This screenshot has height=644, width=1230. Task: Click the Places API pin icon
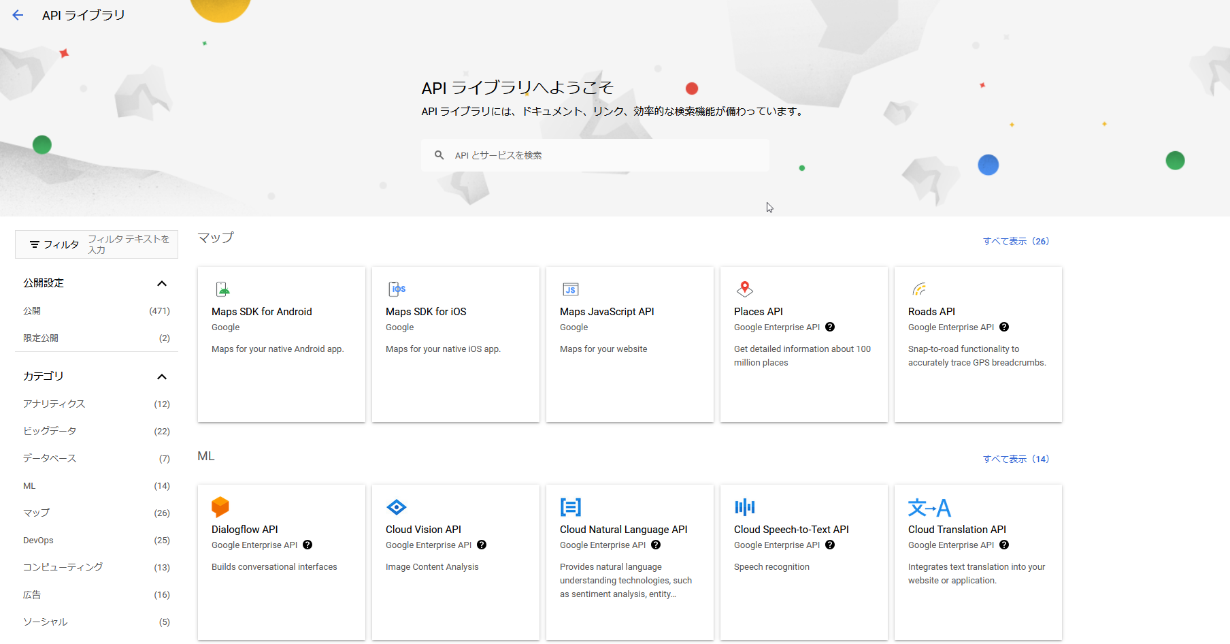coord(745,289)
